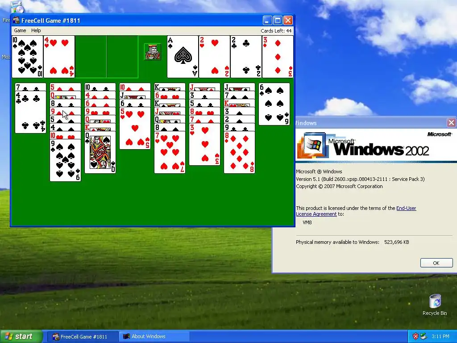Click the Cards Left: 44 counter
The height and width of the screenshot is (343, 457).
point(276,31)
